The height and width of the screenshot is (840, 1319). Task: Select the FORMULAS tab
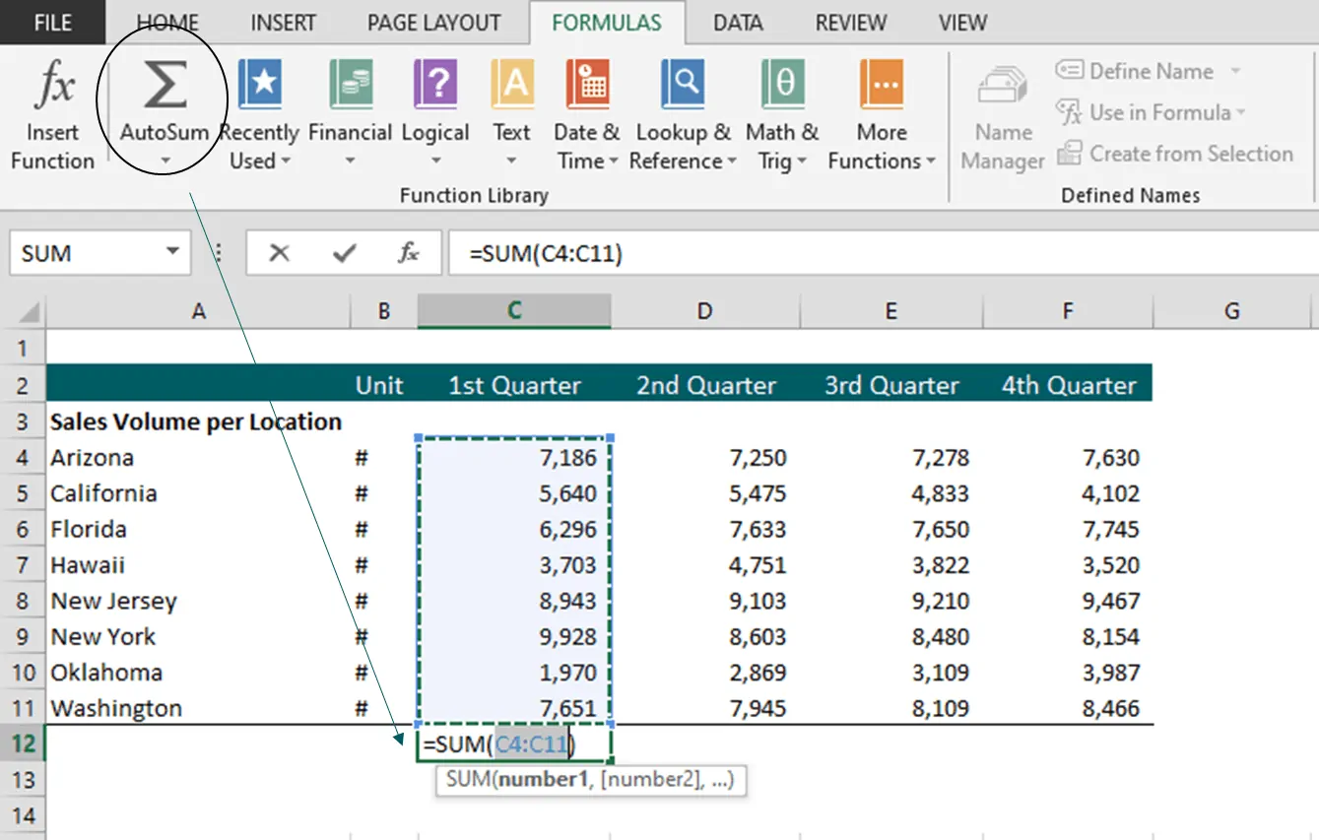coord(607,23)
